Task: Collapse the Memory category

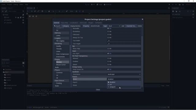Action: click(55, 33)
